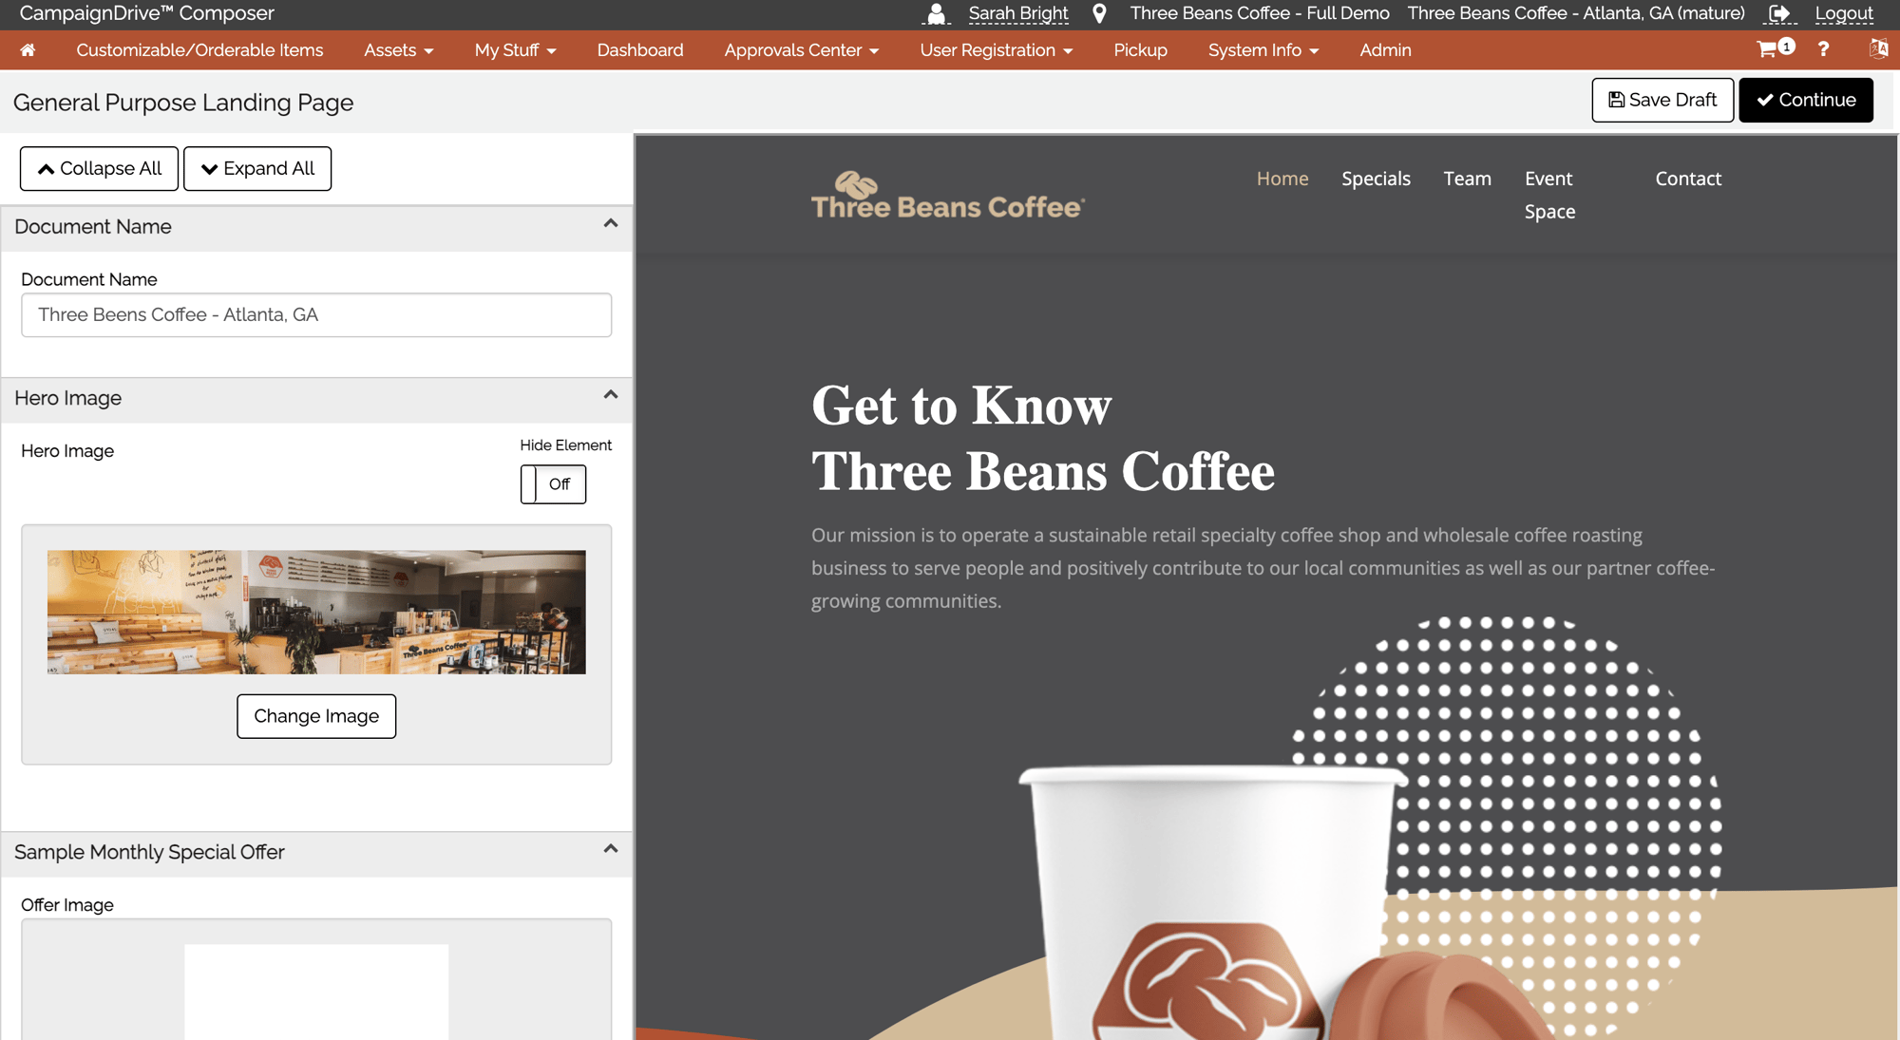
Task: Click the Continue button
Action: tap(1805, 100)
